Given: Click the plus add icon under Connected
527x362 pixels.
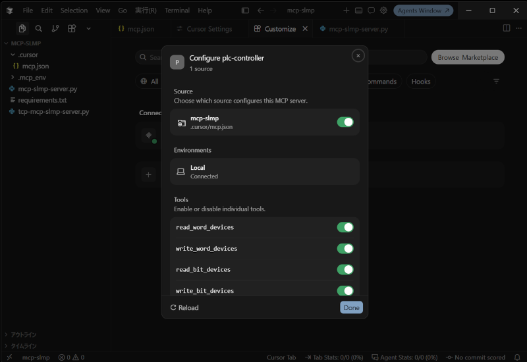Looking at the screenshot, I should [148, 174].
